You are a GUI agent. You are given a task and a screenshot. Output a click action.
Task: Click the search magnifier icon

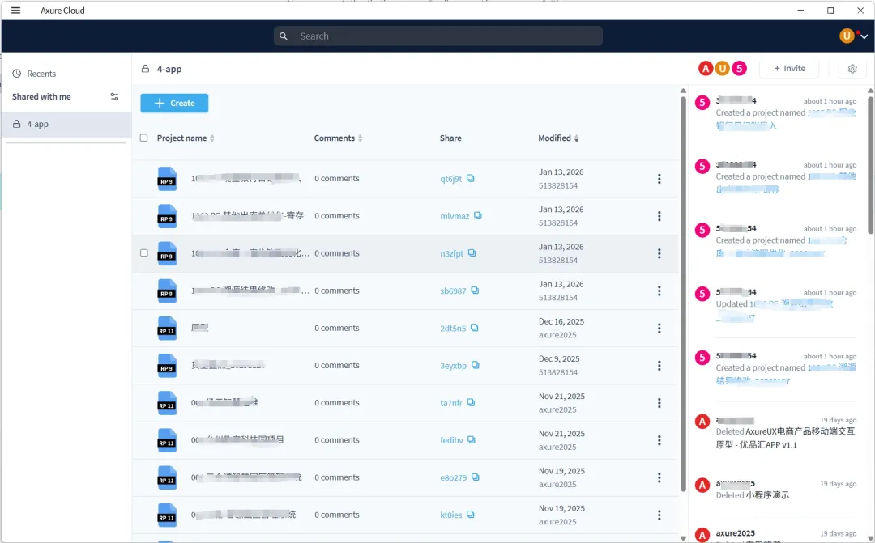click(x=284, y=36)
